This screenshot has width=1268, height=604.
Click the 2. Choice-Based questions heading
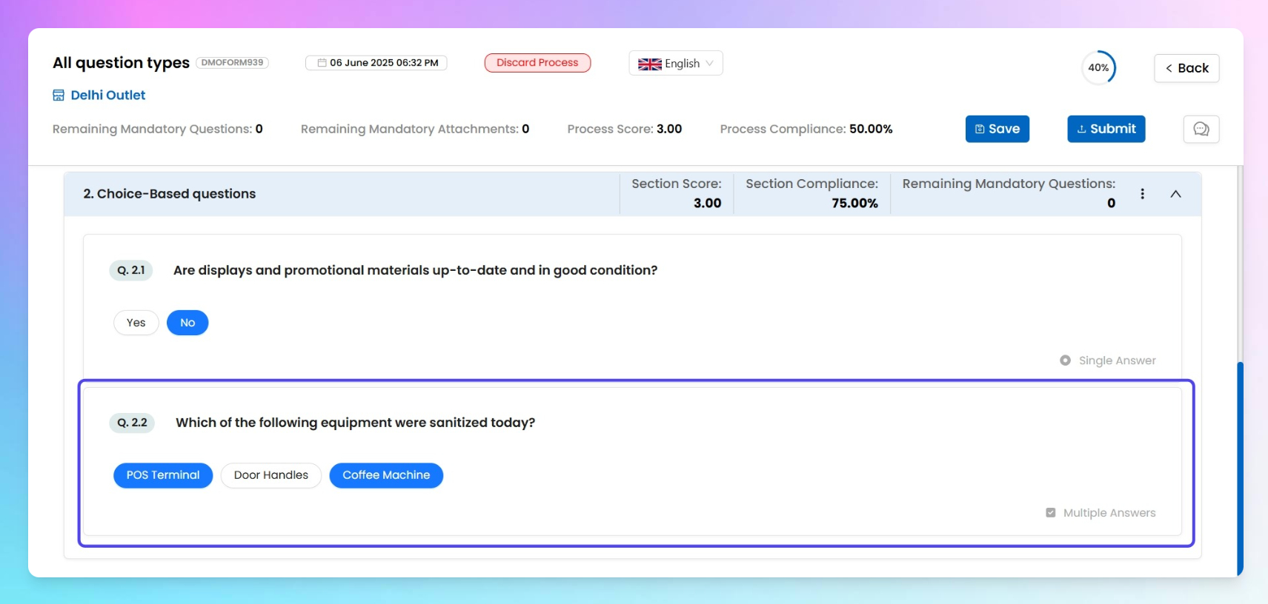pos(170,194)
